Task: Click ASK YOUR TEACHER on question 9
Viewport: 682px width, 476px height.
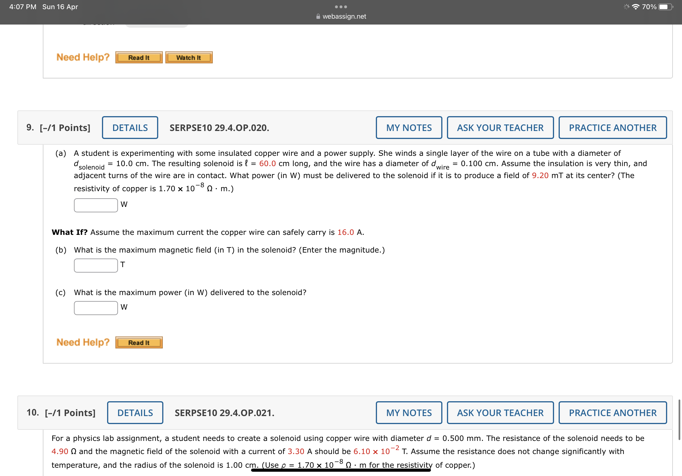Action: [500, 128]
